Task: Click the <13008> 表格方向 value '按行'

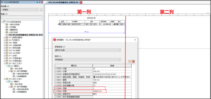Action: coord(112,94)
